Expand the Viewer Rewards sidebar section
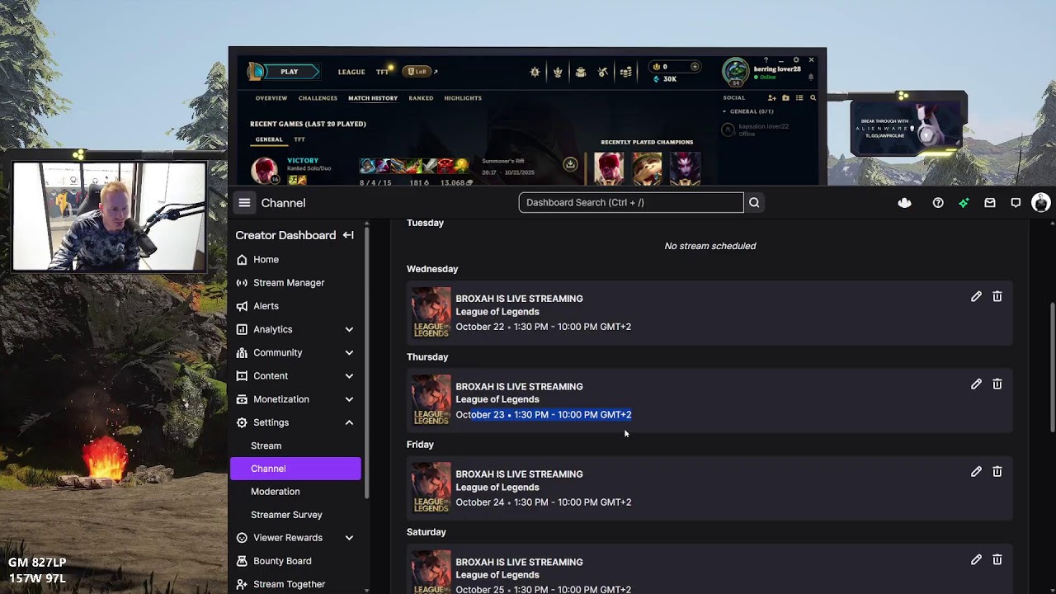The width and height of the screenshot is (1056, 594). (x=349, y=538)
